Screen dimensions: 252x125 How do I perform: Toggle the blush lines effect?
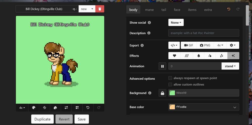tap(186, 56)
